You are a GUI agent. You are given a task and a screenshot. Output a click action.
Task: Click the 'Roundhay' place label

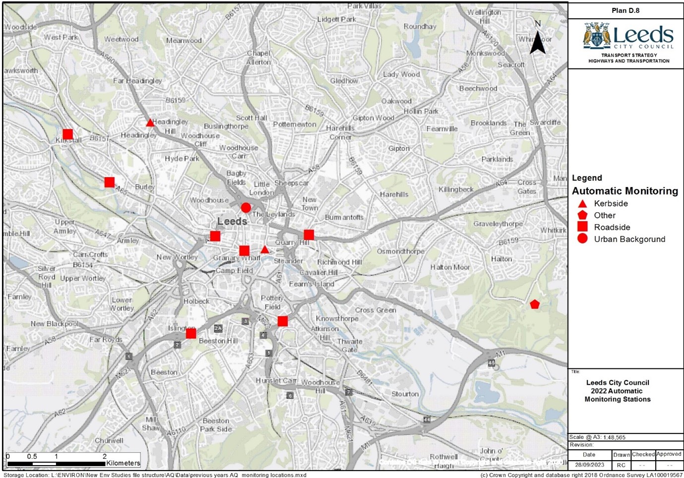click(420, 26)
